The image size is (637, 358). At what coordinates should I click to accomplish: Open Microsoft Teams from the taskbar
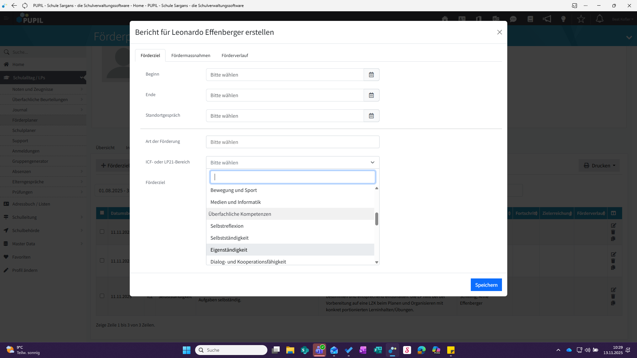(319, 350)
